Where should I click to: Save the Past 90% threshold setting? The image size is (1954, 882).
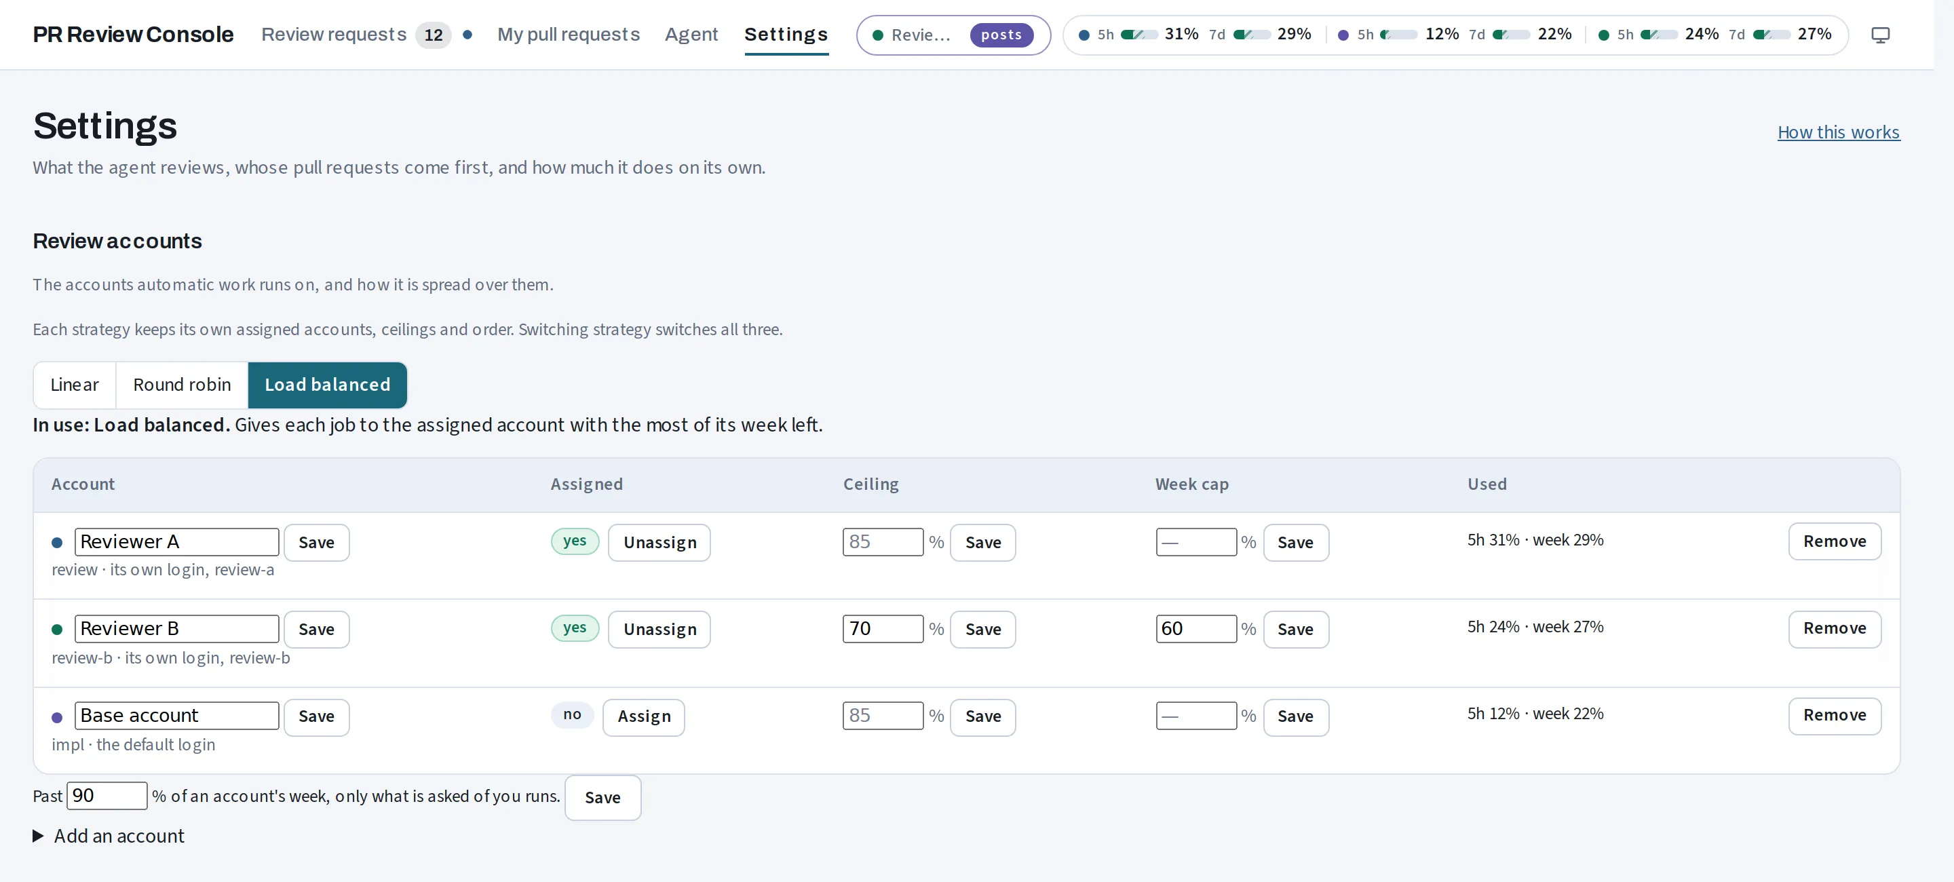point(602,798)
